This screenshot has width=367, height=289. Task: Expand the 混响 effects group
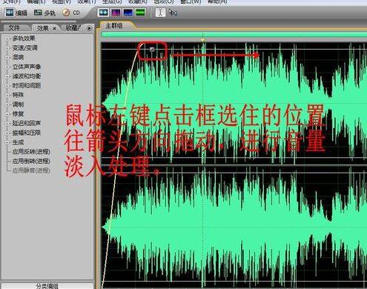pos(7,57)
